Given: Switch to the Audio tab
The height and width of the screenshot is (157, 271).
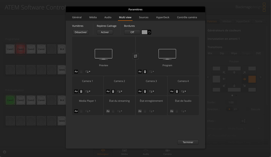Looking at the screenshot, I should point(108,17).
